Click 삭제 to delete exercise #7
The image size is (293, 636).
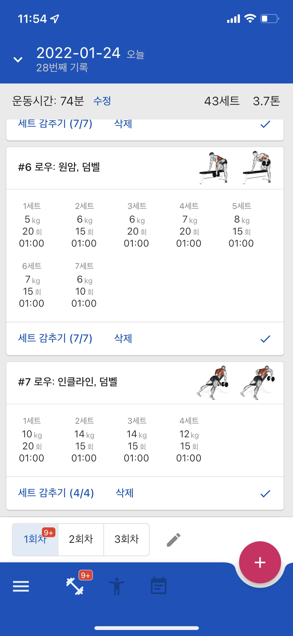pyautogui.click(x=125, y=493)
